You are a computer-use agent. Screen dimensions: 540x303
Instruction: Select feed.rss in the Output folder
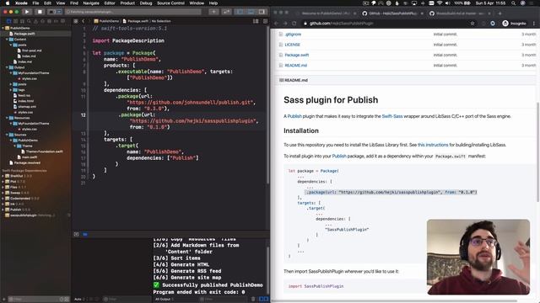coord(24,95)
